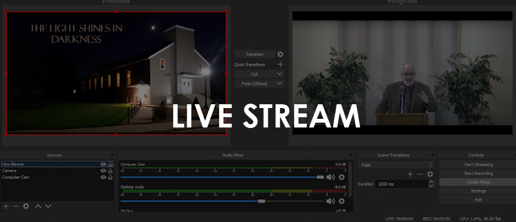Viewport: 516px width, 222px height.
Task: Add a scene transition with plus icon
Action: tap(410, 174)
